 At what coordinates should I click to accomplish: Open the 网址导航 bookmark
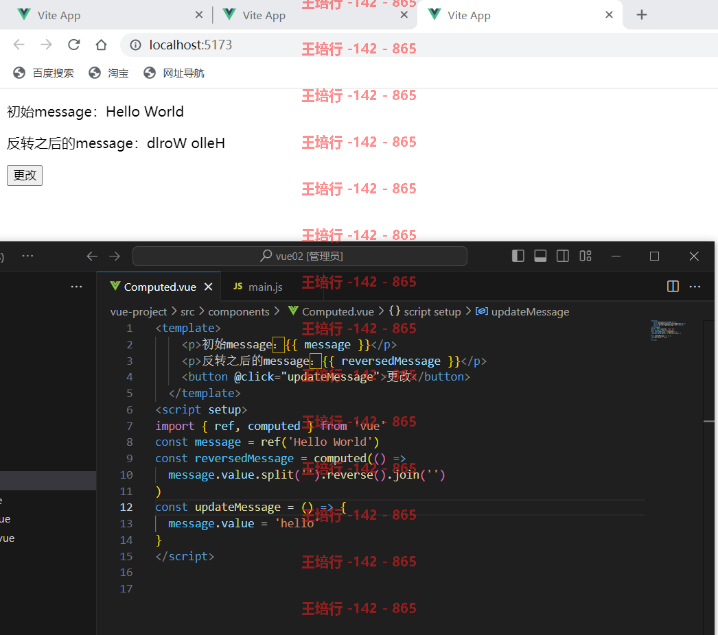(x=174, y=73)
